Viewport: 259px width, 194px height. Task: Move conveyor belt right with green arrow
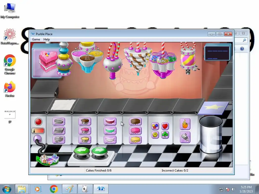[x=99, y=151]
